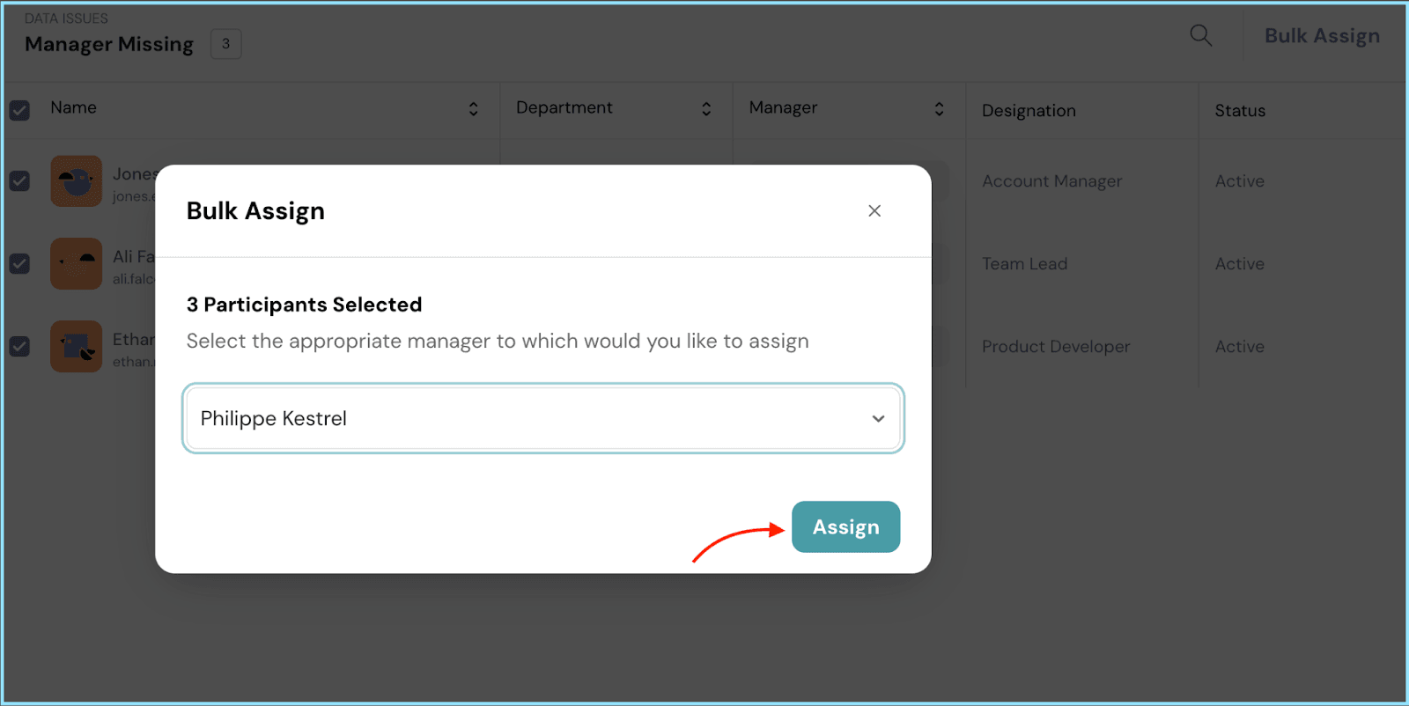Screen dimensions: 1409x706
Task: Sort by Manager column sort arrows
Action: [x=939, y=108]
